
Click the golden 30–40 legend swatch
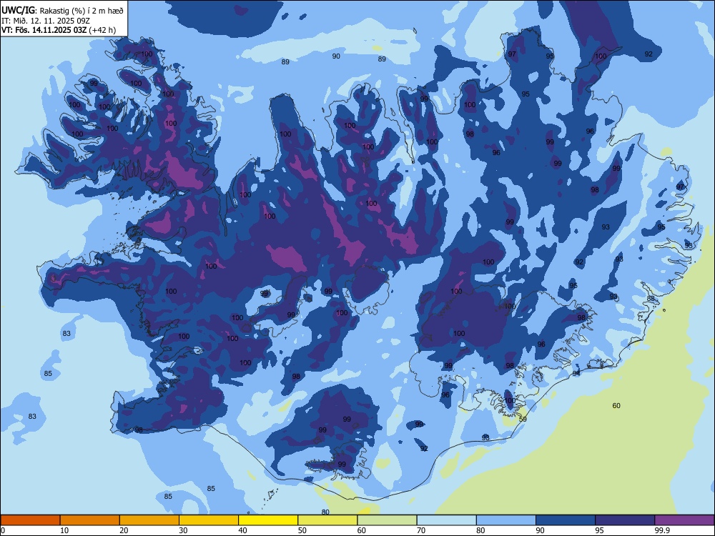coord(209,520)
